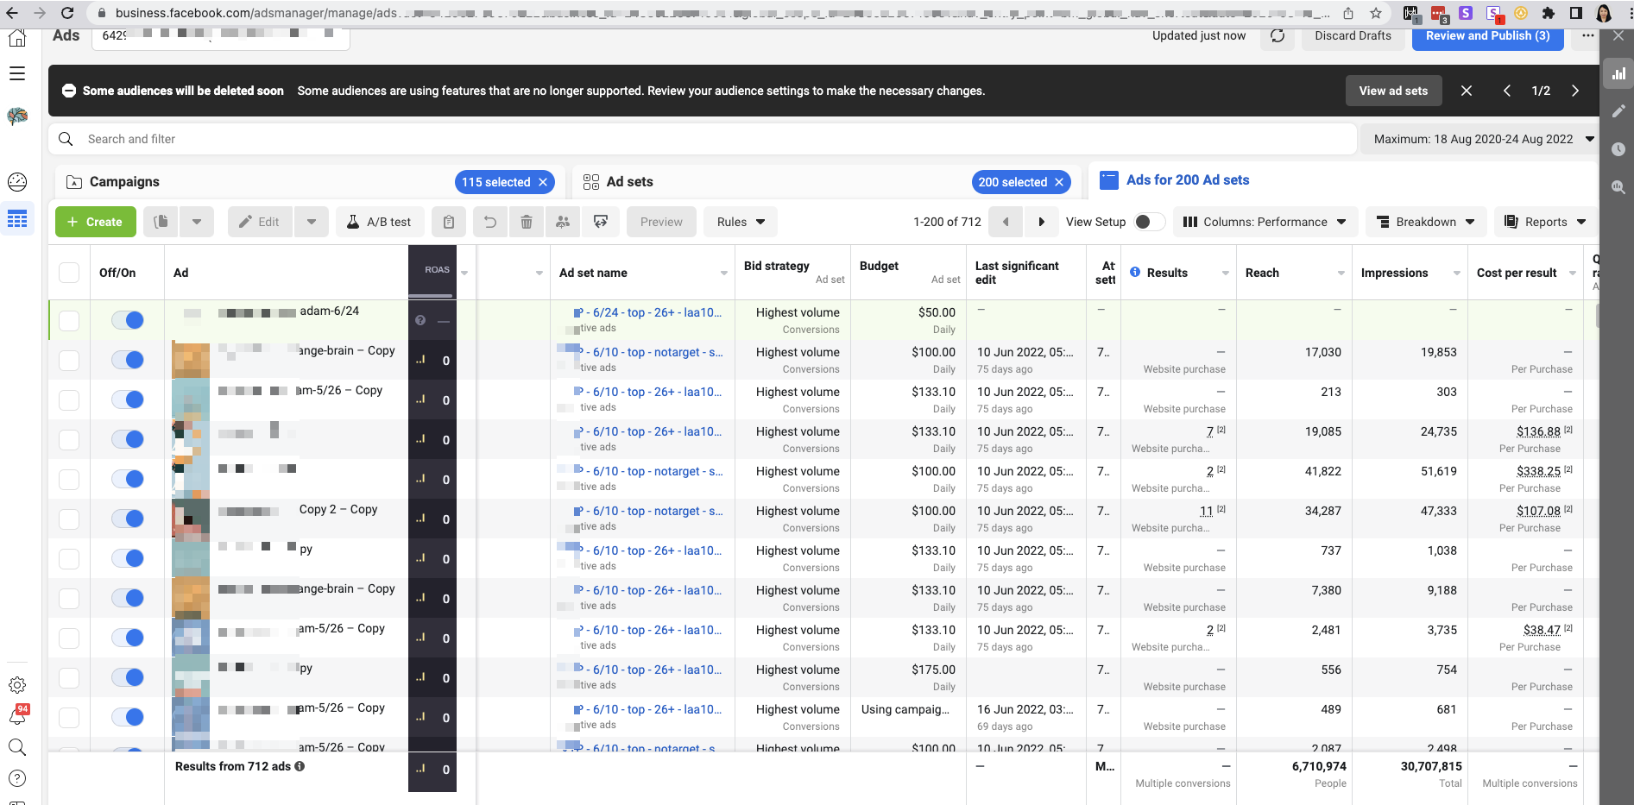Switch to the Campaigns tab
Screen dimensions: 1634x805
(x=125, y=182)
